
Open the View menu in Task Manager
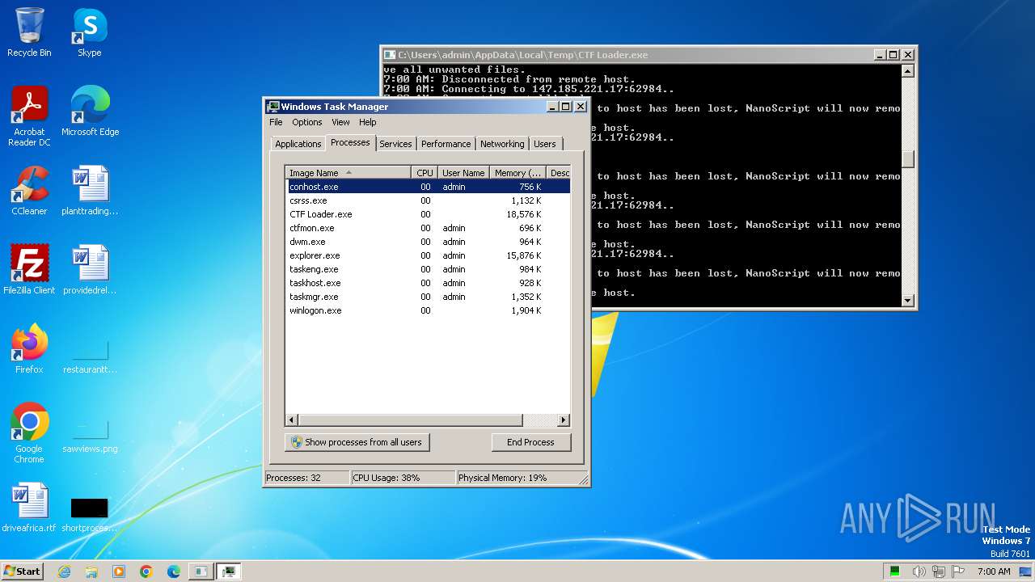[340, 122]
